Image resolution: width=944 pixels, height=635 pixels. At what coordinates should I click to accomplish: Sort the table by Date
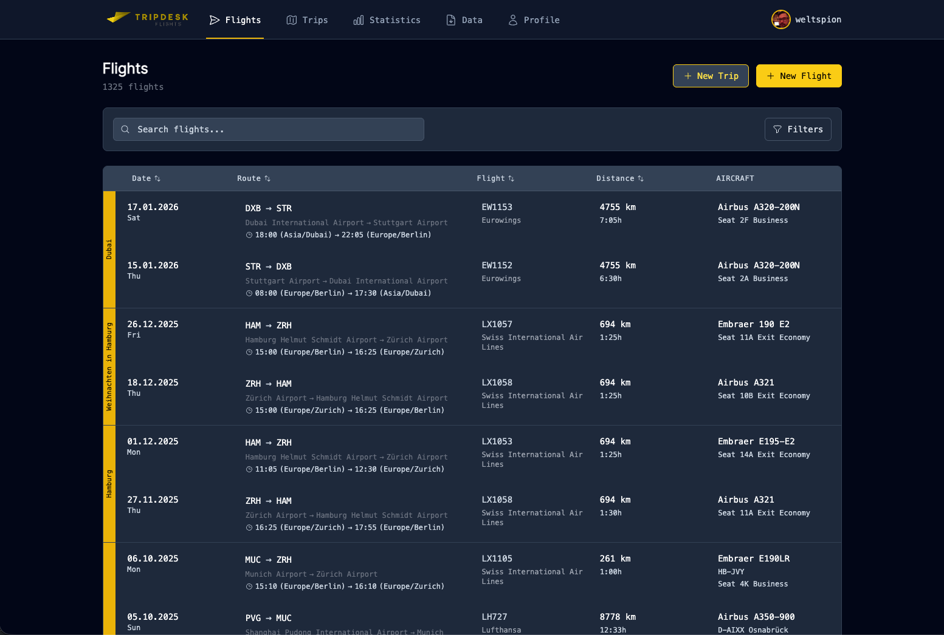click(146, 178)
